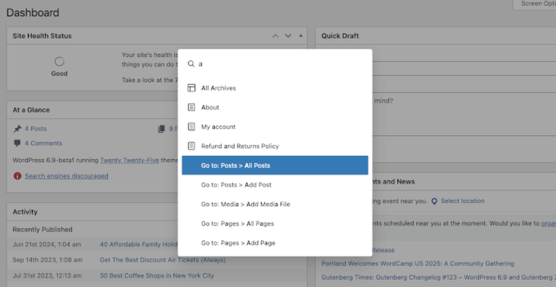
Task: Click the My account page icon
Action: point(191,127)
